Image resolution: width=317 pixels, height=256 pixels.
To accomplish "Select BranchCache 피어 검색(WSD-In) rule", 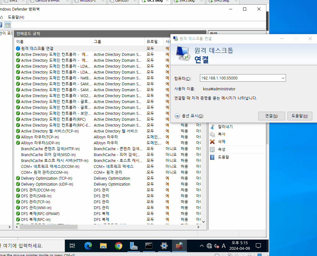I will [48, 155].
